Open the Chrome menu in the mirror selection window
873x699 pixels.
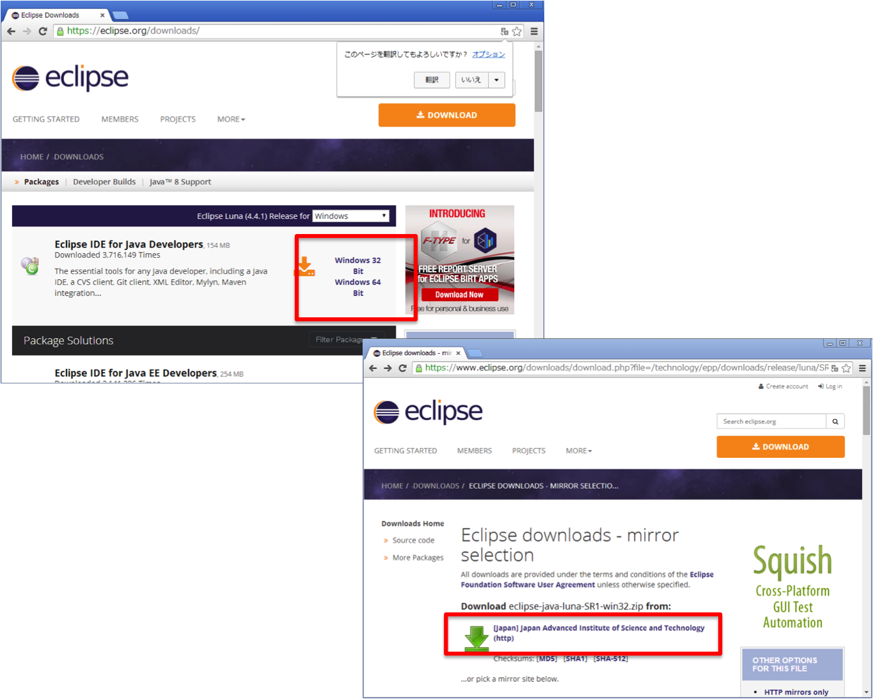(862, 368)
